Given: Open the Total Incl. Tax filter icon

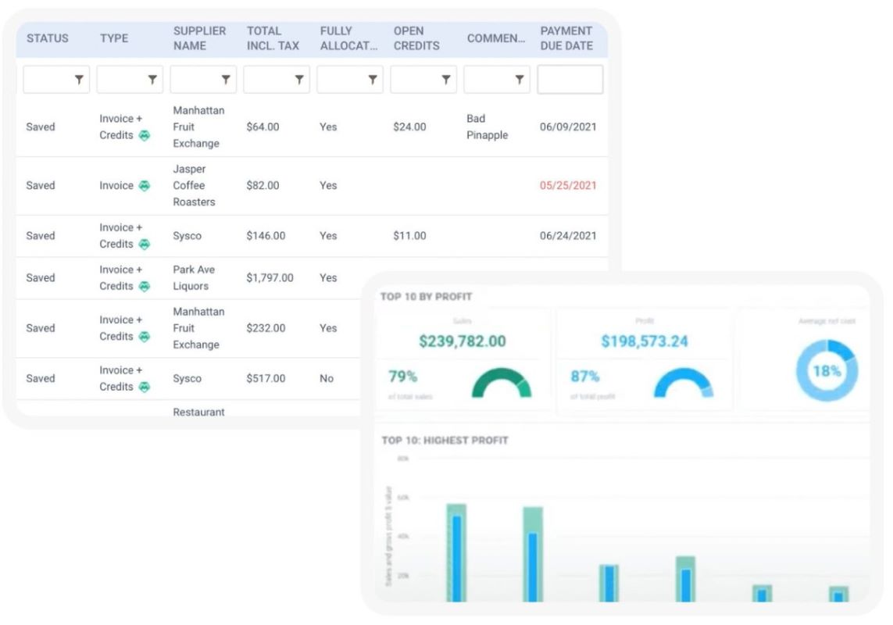Looking at the screenshot, I should pyautogui.click(x=299, y=80).
